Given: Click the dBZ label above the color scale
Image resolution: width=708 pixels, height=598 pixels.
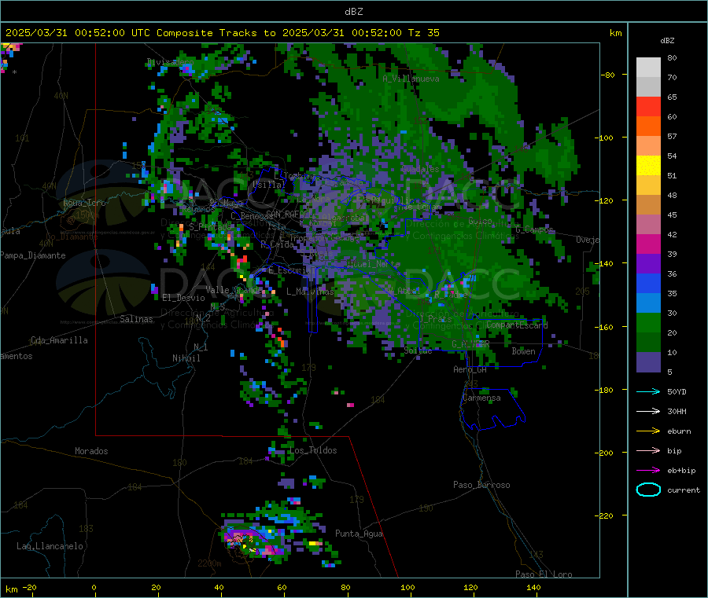Looking at the screenshot, I should coord(667,41).
